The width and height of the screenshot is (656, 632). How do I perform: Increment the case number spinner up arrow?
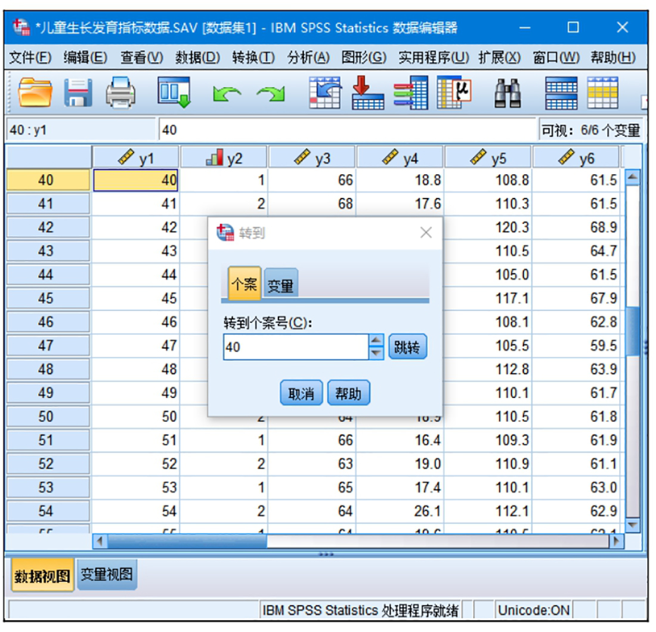[376, 341]
